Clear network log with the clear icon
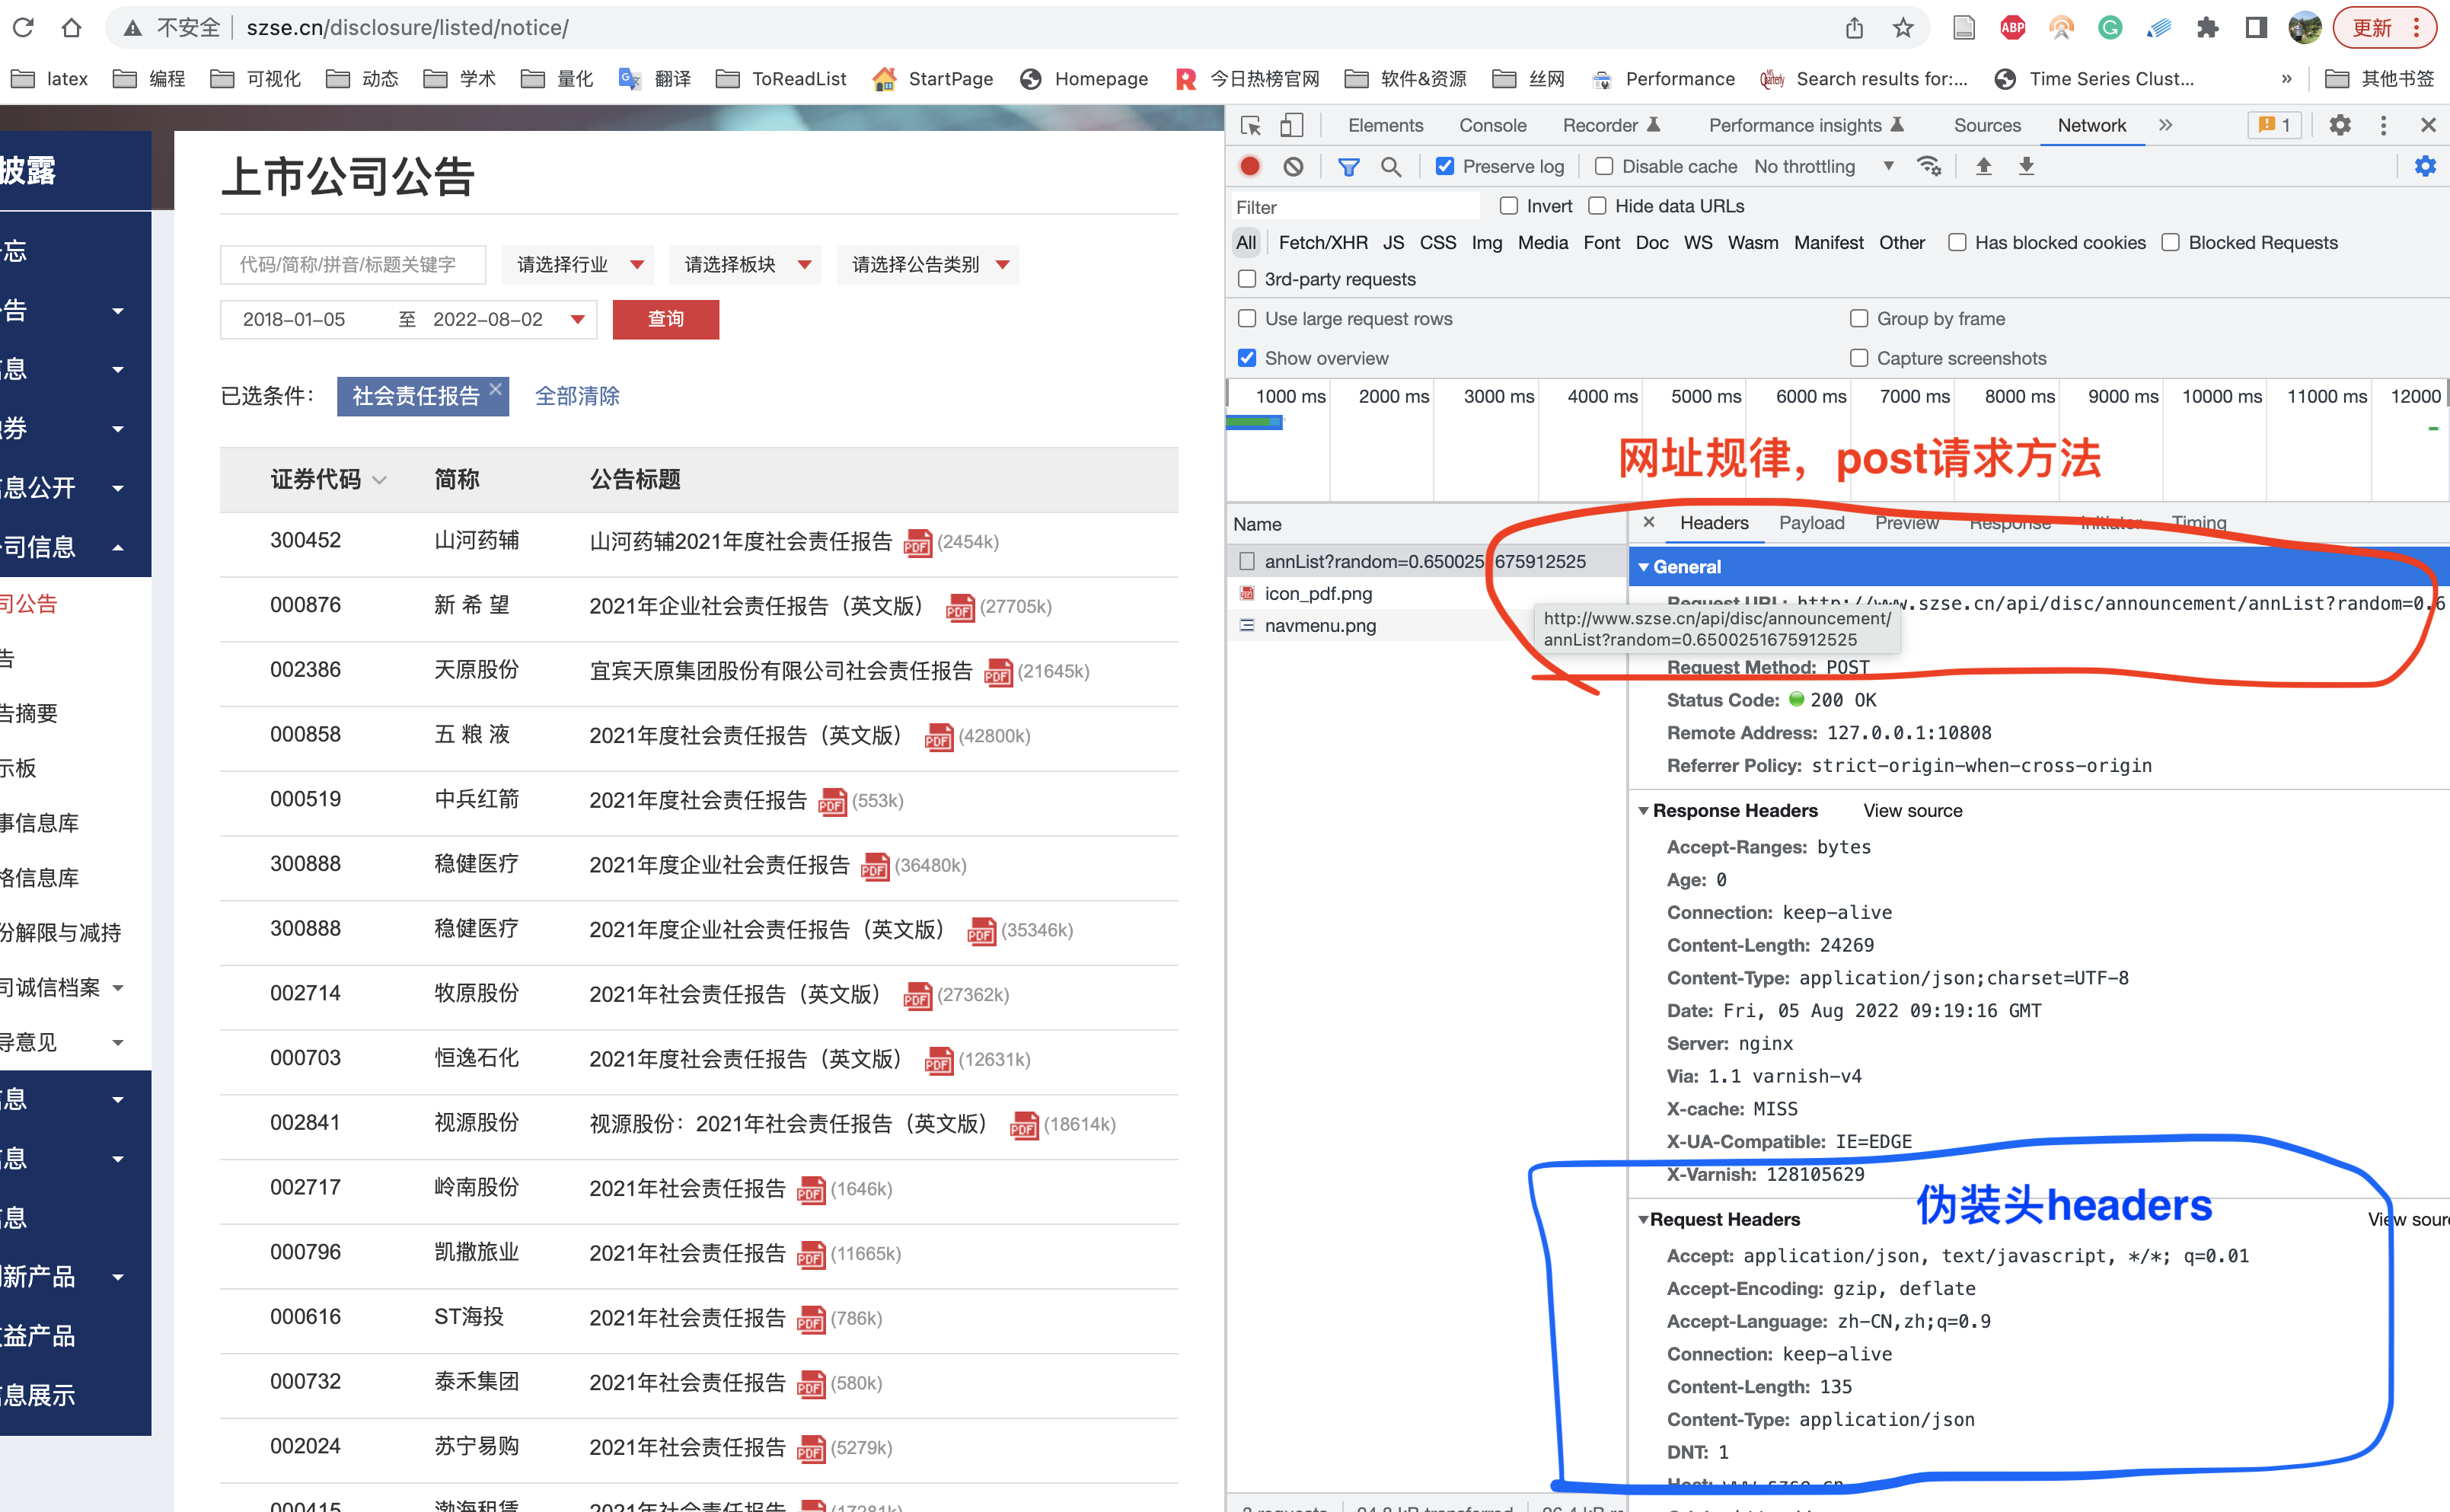This screenshot has width=2450, height=1512. [1293, 166]
